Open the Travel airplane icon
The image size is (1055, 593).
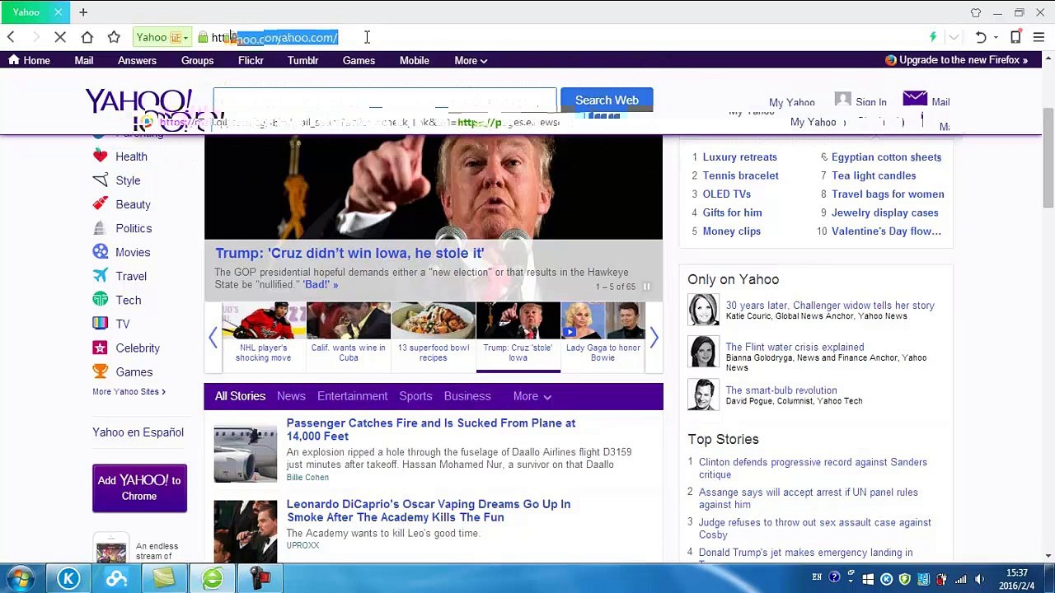pos(101,276)
